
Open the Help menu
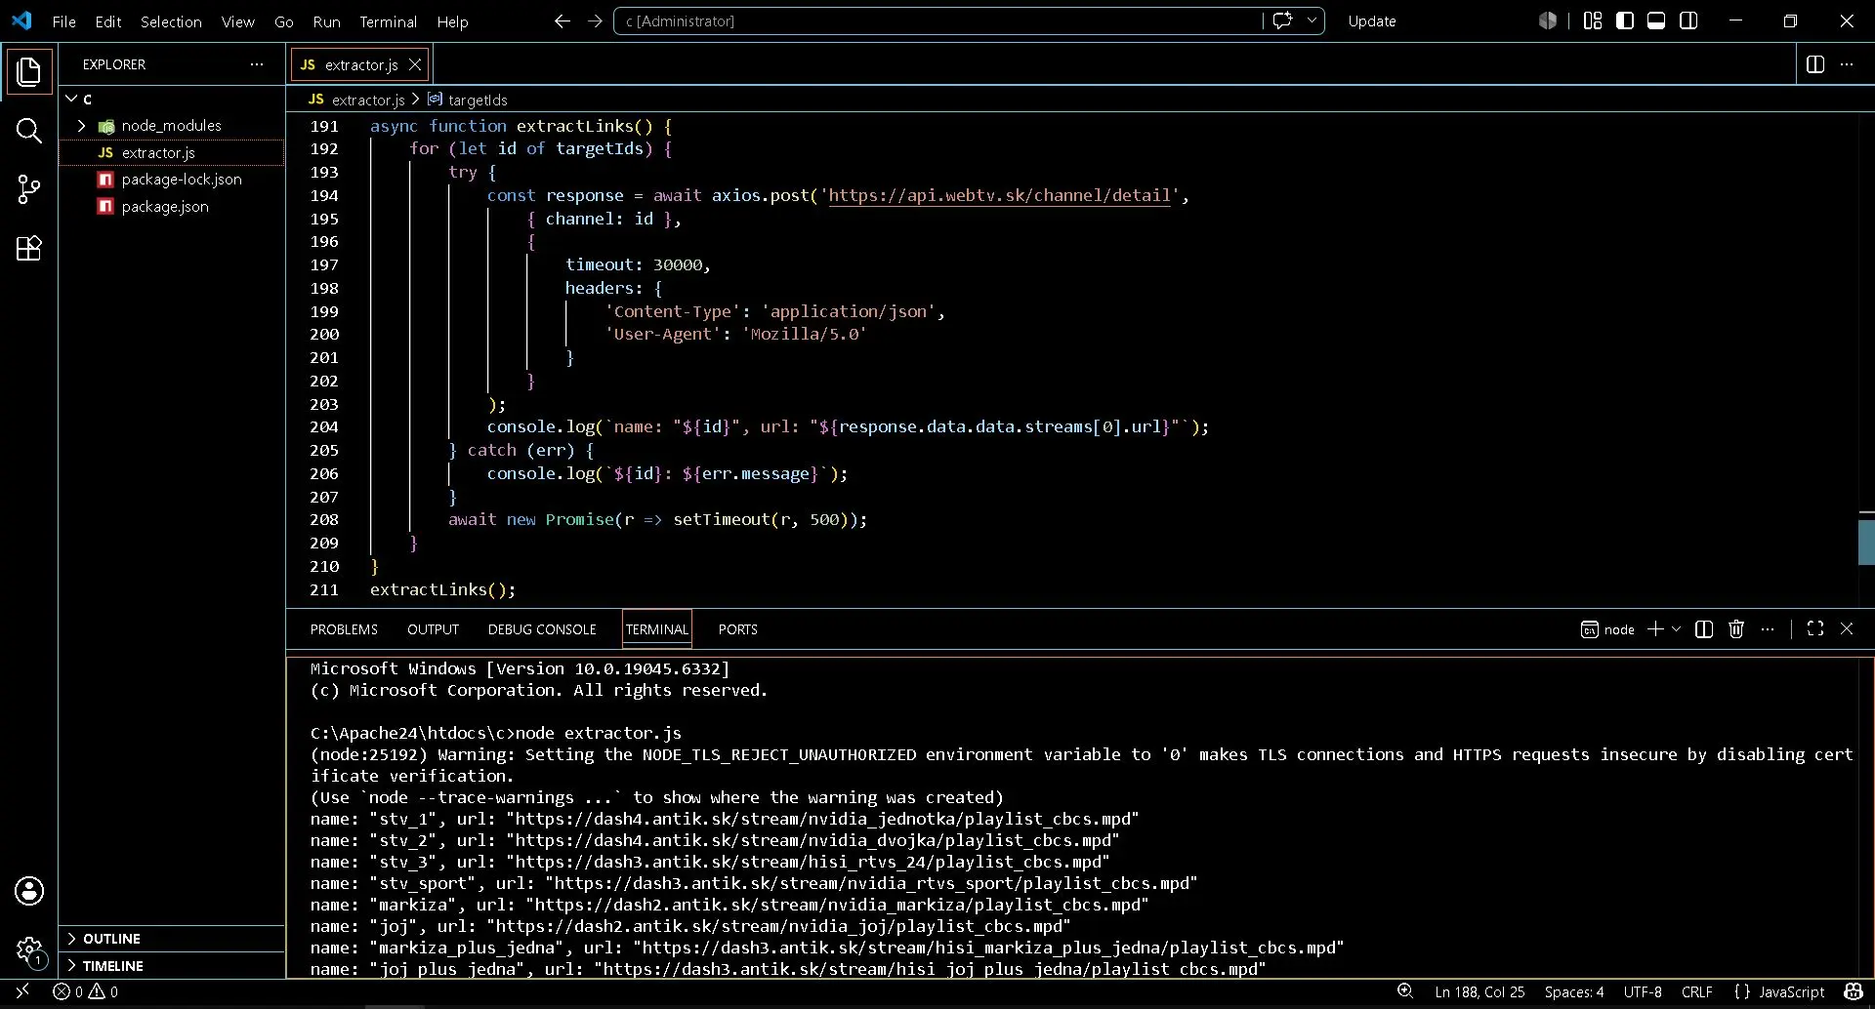click(452, 21)
